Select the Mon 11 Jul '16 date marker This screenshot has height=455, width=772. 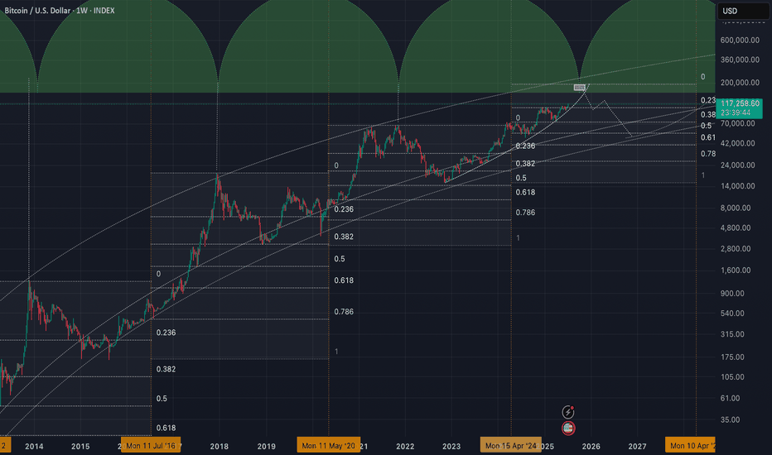point(151,446)
